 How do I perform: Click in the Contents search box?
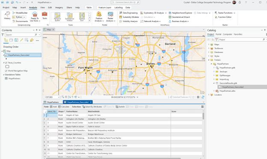pyautogui.click(x=20, y=35)
